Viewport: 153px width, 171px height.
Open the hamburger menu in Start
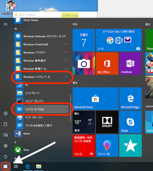(6, 24)
